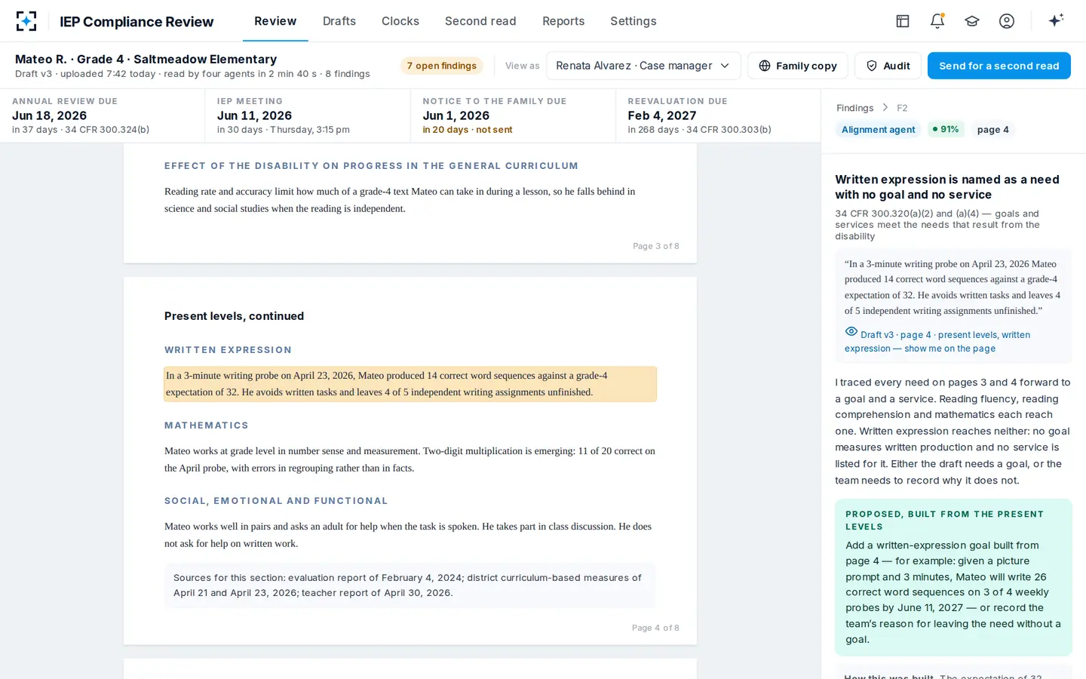Open the layout panel icon in the header
The height and width of the screenshot is (679, 1086).
(903, 21)
